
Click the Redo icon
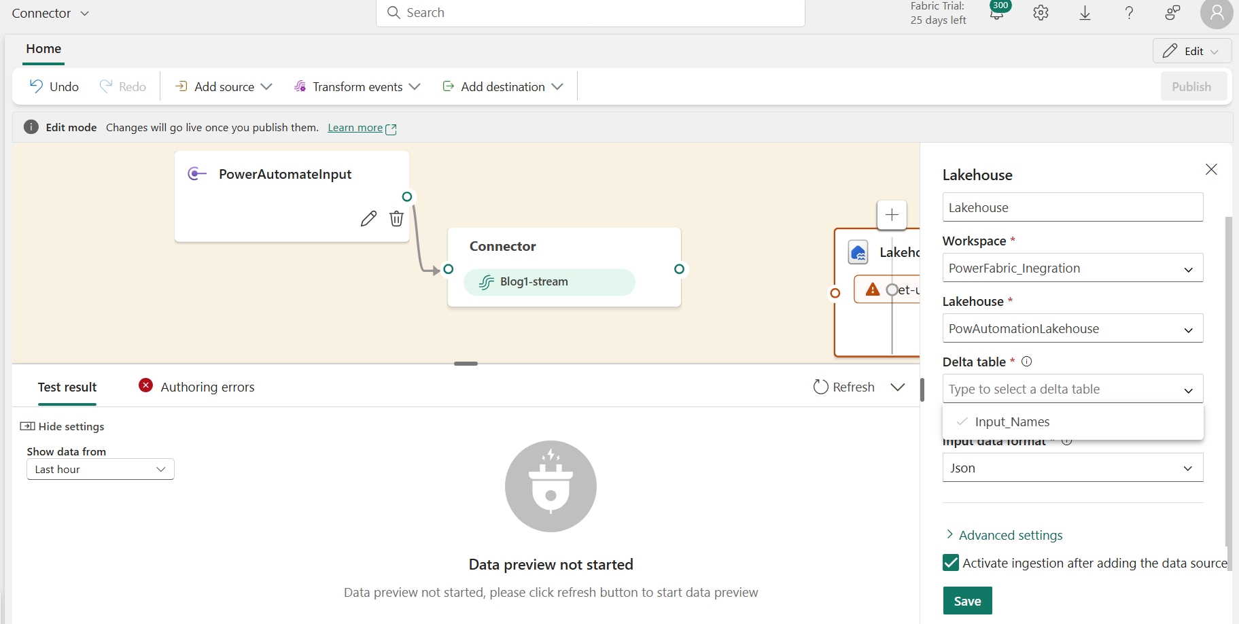105,86
